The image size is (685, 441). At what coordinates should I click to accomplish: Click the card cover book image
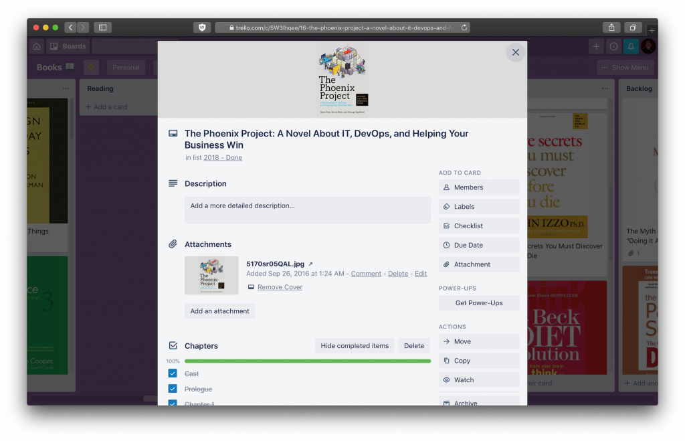(342, 80)
